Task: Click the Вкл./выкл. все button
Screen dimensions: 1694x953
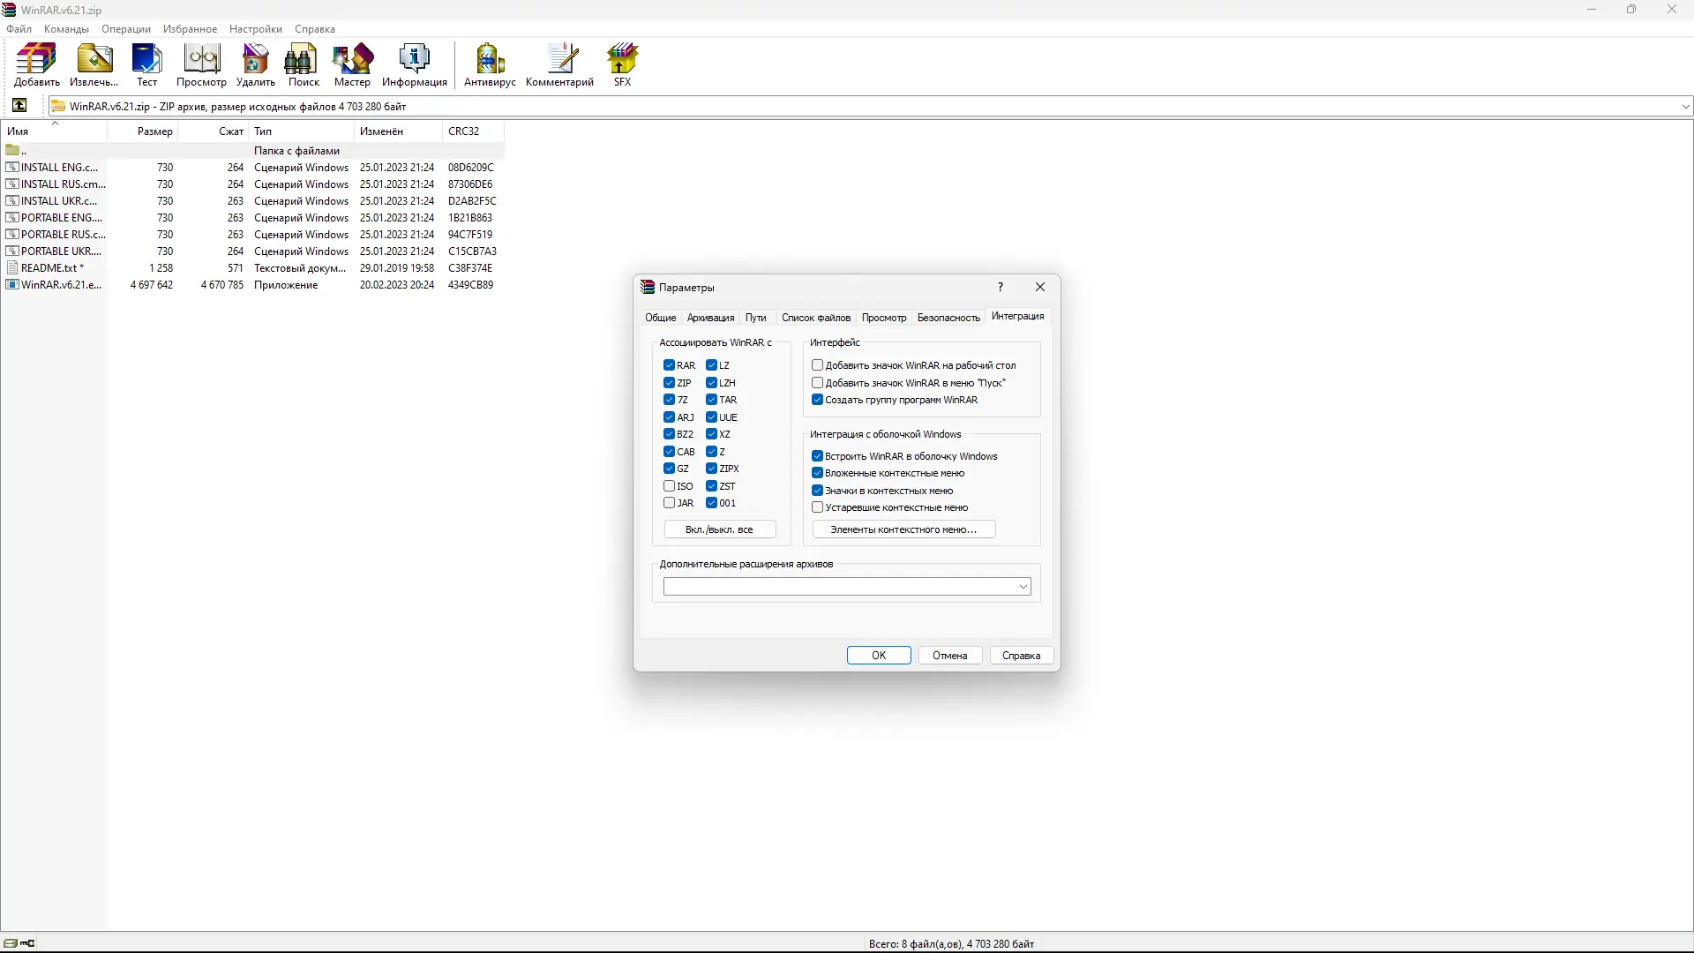Action: coord(719,529)
